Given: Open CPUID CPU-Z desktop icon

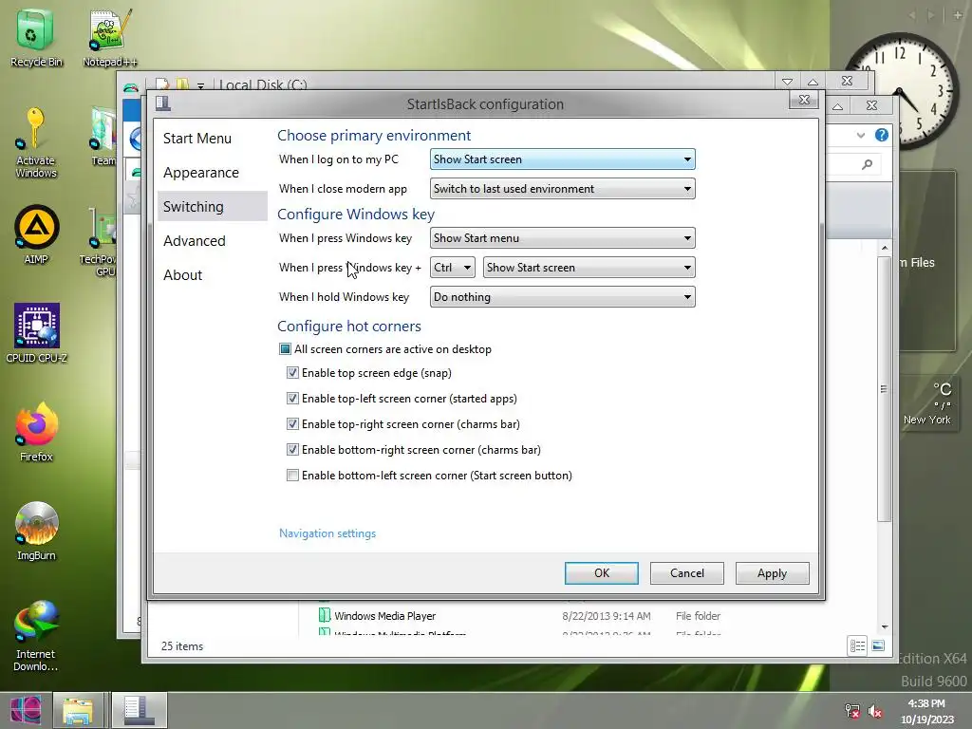Looking at the screenshot, I should pyautogui.click(x=37, y=333).
